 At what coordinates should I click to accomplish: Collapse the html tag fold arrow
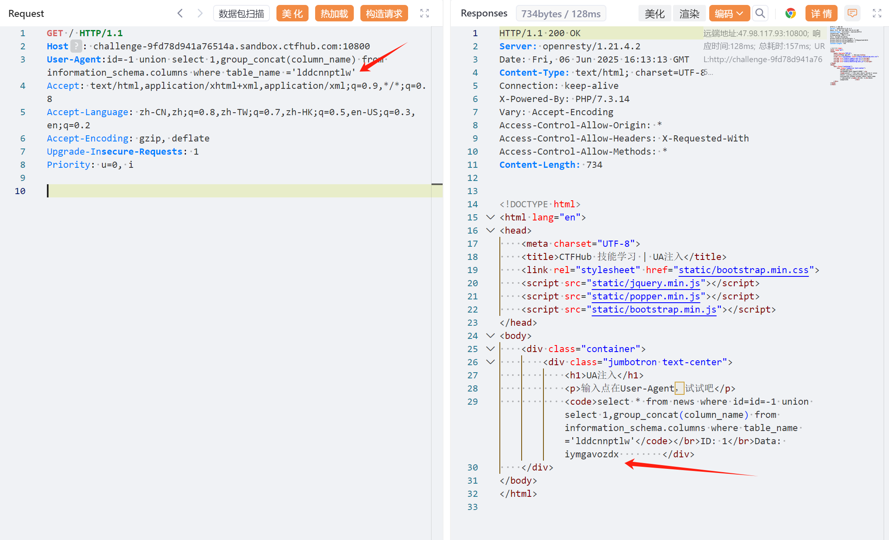pyautogui.click(x=490, y=217)
